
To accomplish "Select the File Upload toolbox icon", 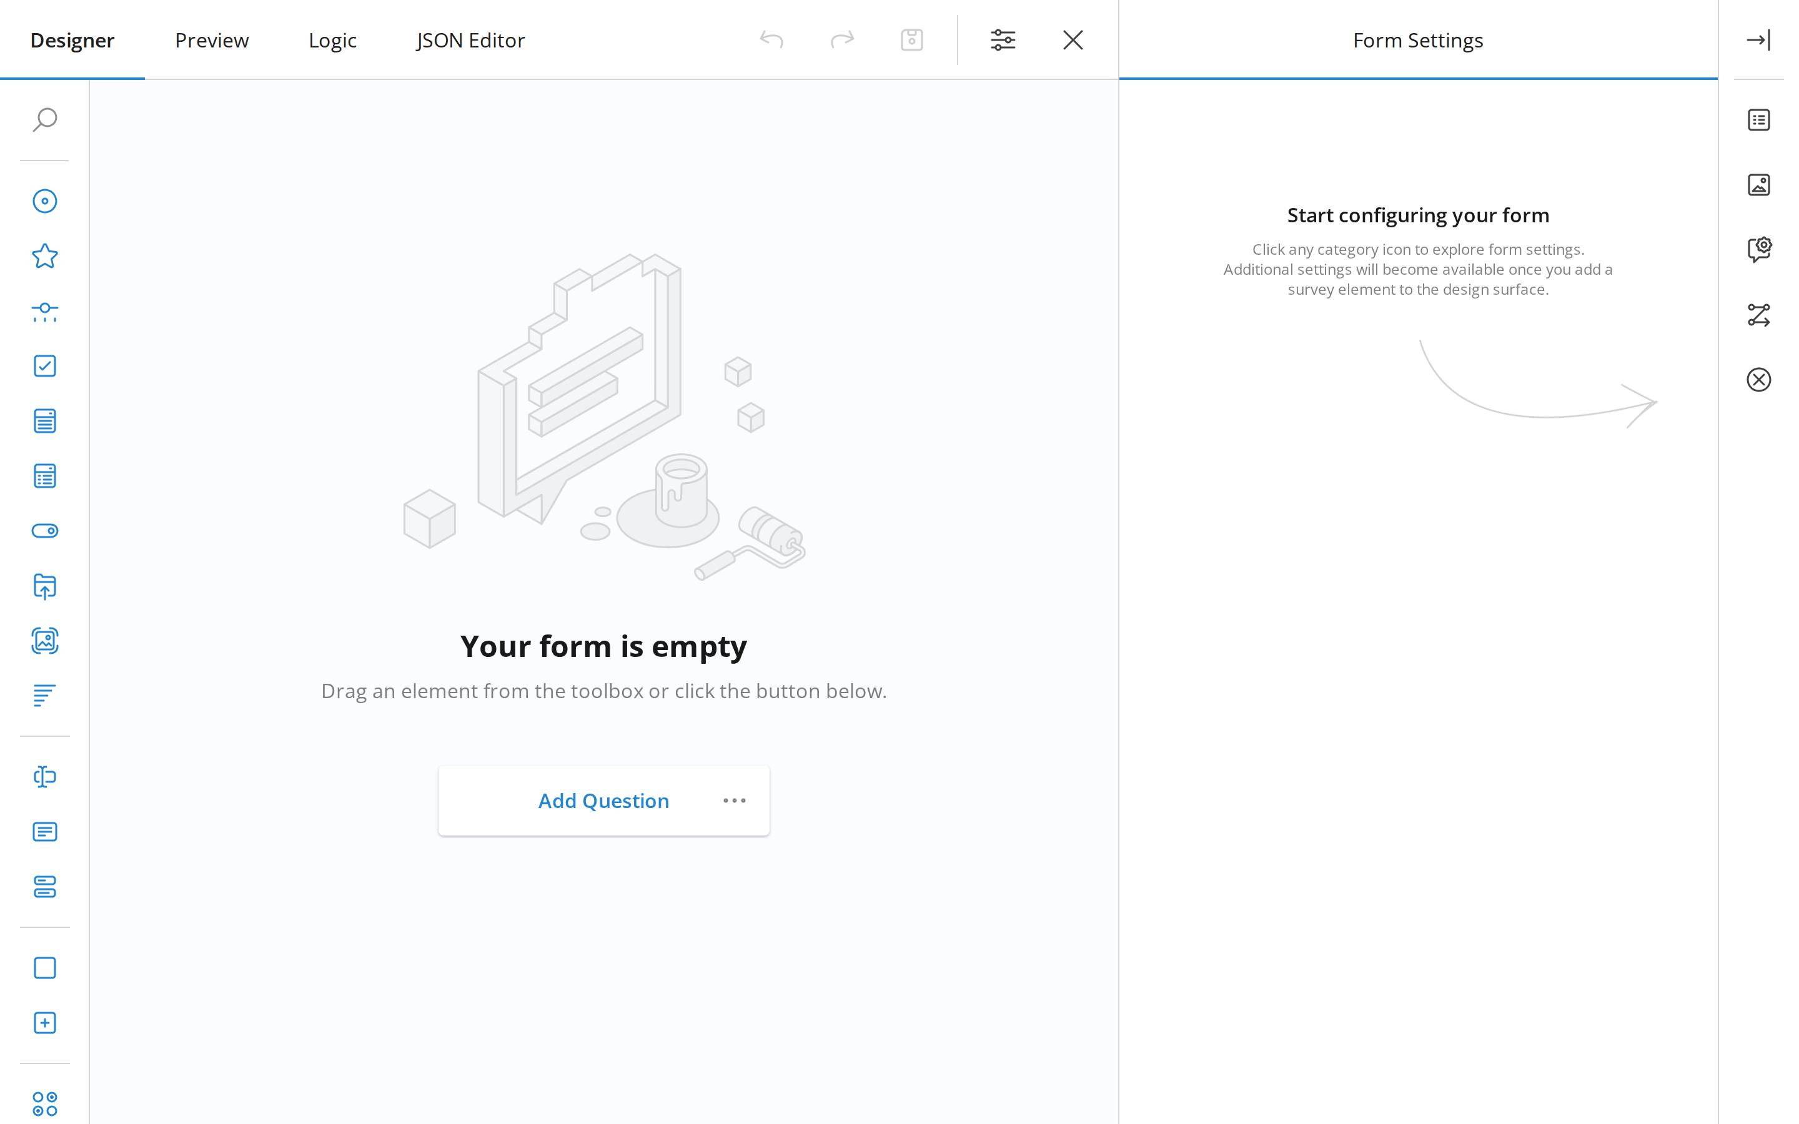I will 44,586.
